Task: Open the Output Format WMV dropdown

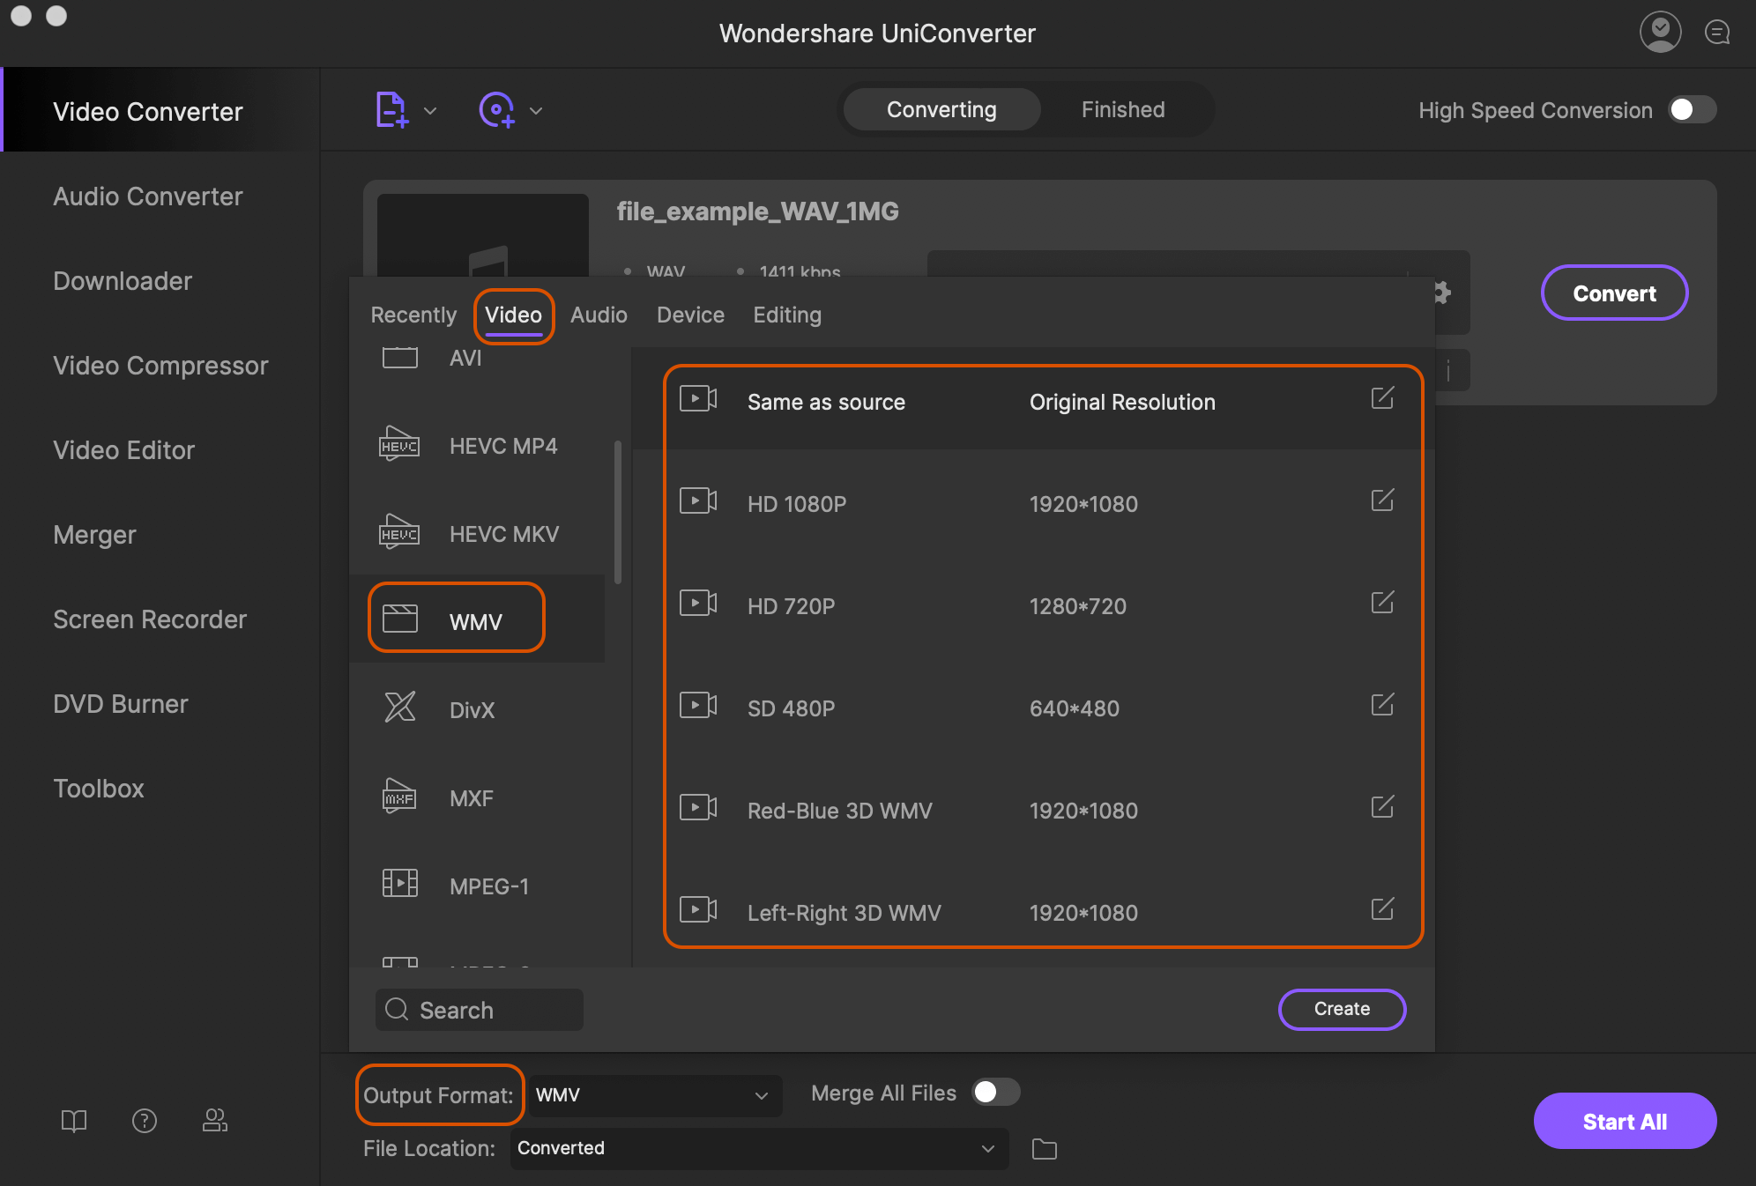Action: tap(654, 1095)
